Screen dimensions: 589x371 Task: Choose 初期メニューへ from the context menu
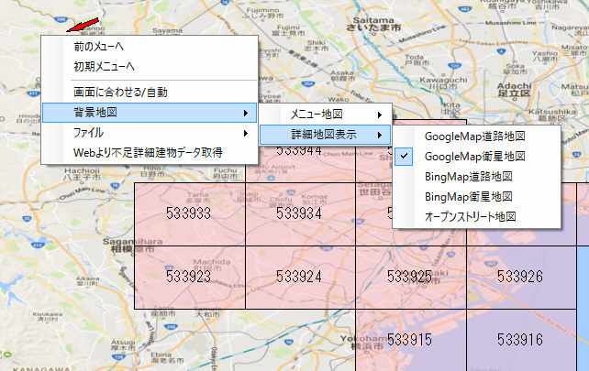[105, 66]
